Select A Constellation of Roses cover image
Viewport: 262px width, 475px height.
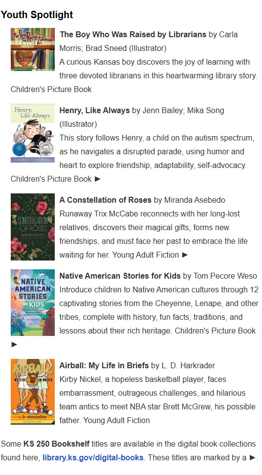coord(33,227)
